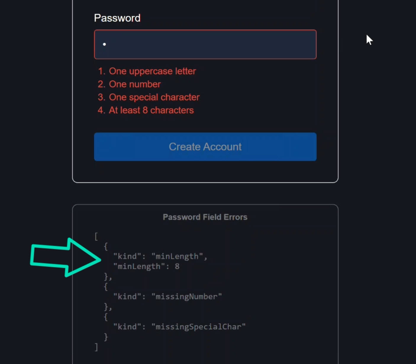Click the 'One number' requirement text
This screenshot has height=364, width=416.
135,84
